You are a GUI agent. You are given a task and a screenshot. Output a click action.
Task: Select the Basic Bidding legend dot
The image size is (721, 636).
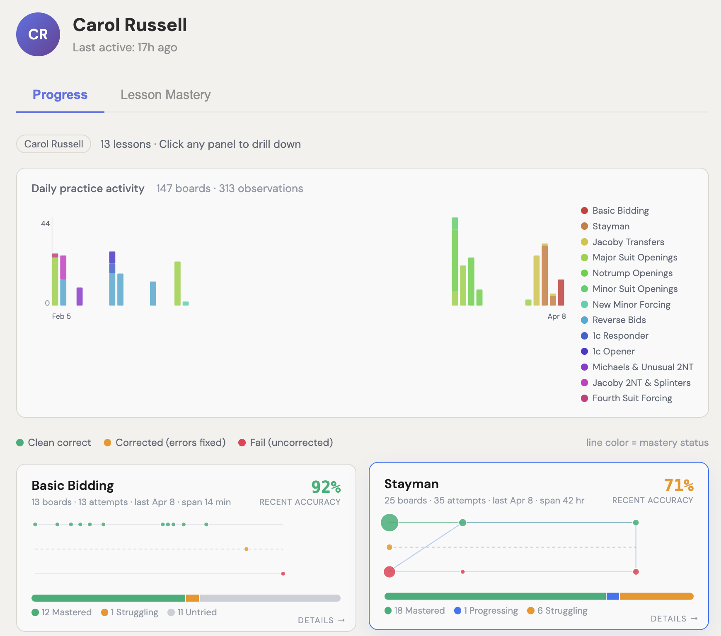(584, 210)
